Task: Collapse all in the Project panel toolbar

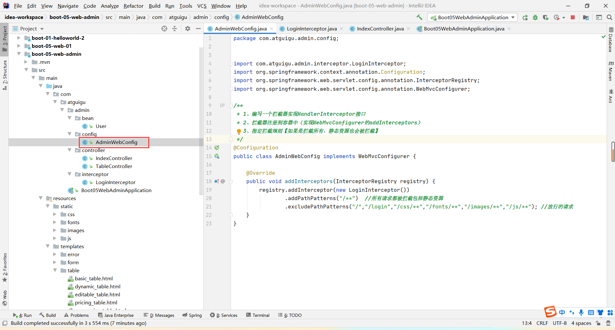Action: point(175,29)
